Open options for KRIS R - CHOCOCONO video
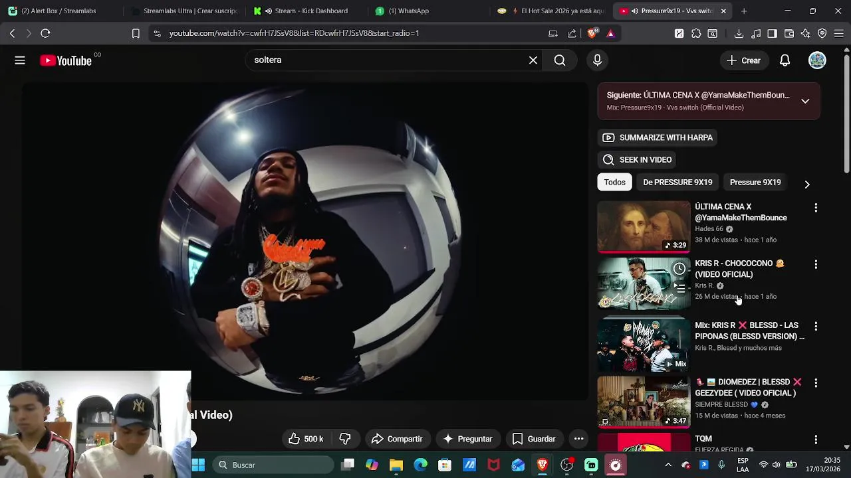The width and height of the screenshot is (851, 478). 816,264
